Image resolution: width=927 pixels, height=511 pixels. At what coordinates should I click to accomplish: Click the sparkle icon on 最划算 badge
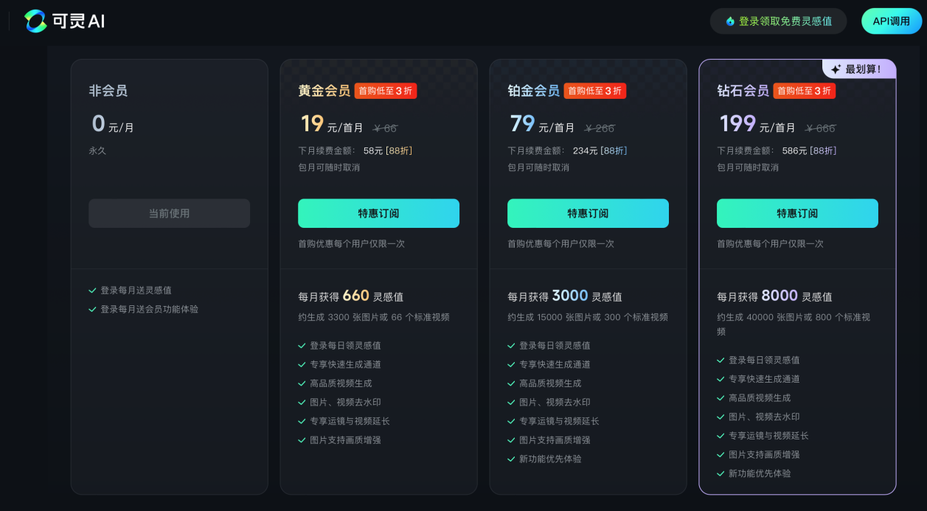pyautogui.click(x=836, y=69)
